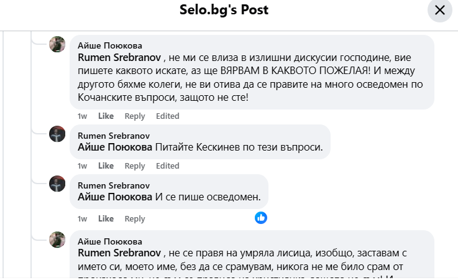The width and height of the screenshot is (458, 280).
Task: View edit history of the topmost comment
Action: tap(167, 116)
